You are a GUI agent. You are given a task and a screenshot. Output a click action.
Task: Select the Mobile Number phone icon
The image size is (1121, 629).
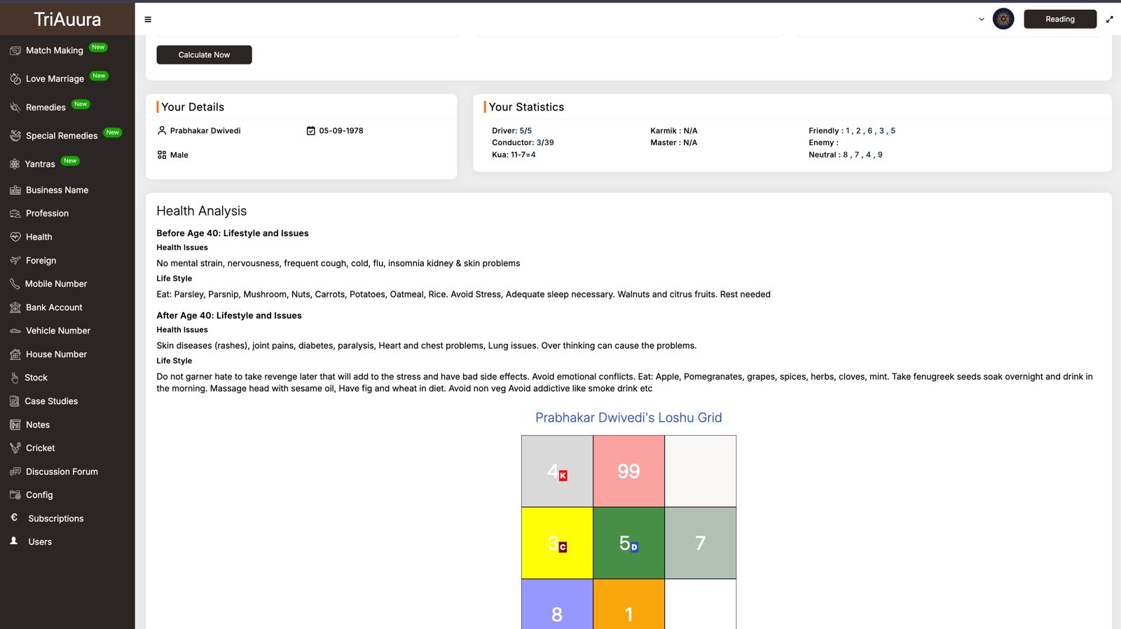pyautogui.click(x=15, y=284)
